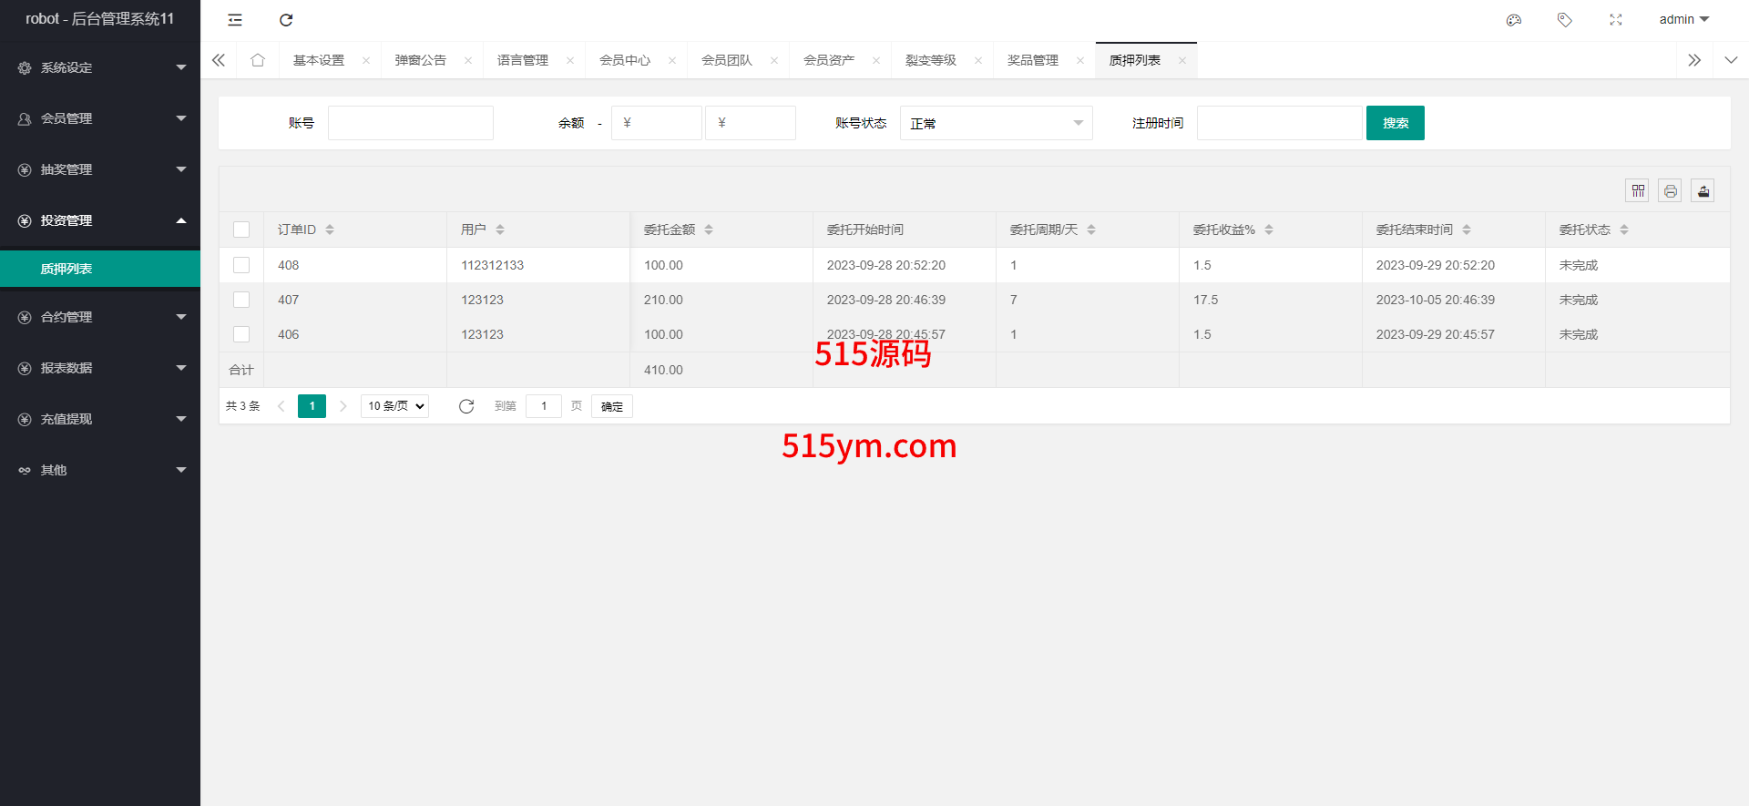1749x806 pixels.
Task: Click the export table icon
Action: [x=1703, y=190]
